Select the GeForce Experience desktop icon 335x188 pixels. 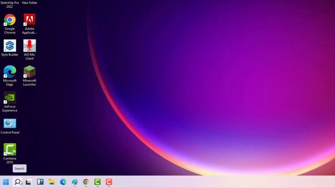[x=9, y=102]
